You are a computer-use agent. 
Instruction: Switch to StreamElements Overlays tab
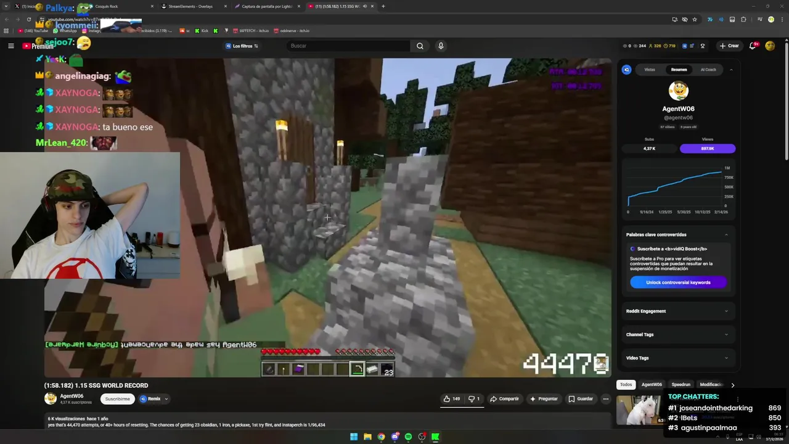click(191, 6)
